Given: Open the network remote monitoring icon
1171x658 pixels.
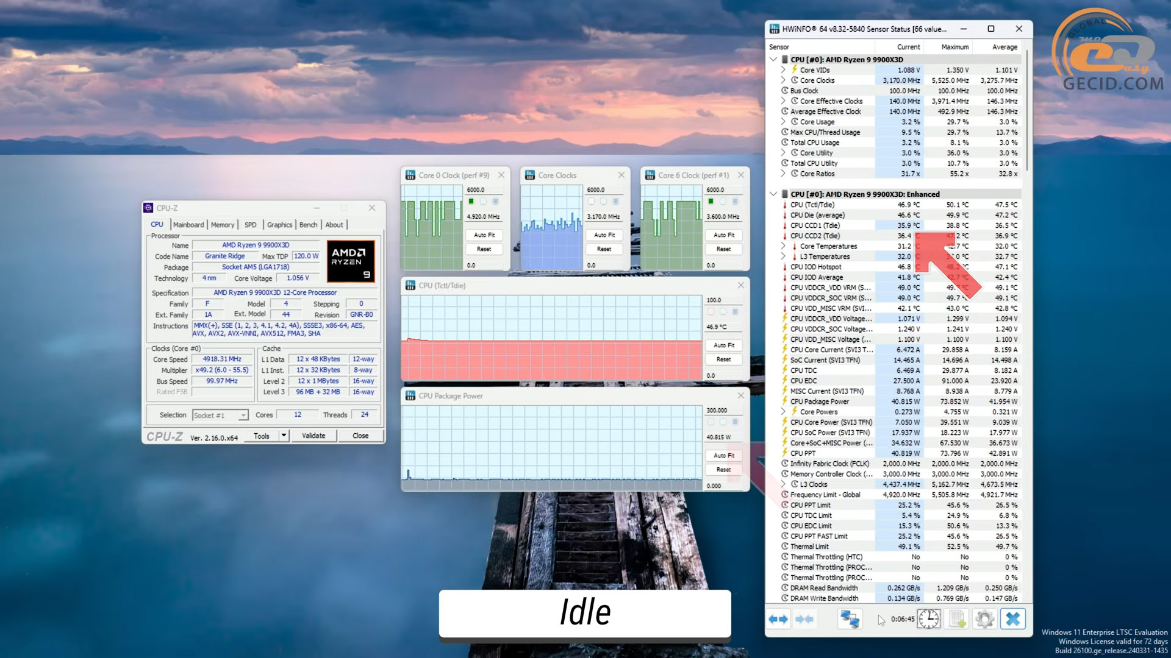Looking at the screenshot, I should coord(850,619).
